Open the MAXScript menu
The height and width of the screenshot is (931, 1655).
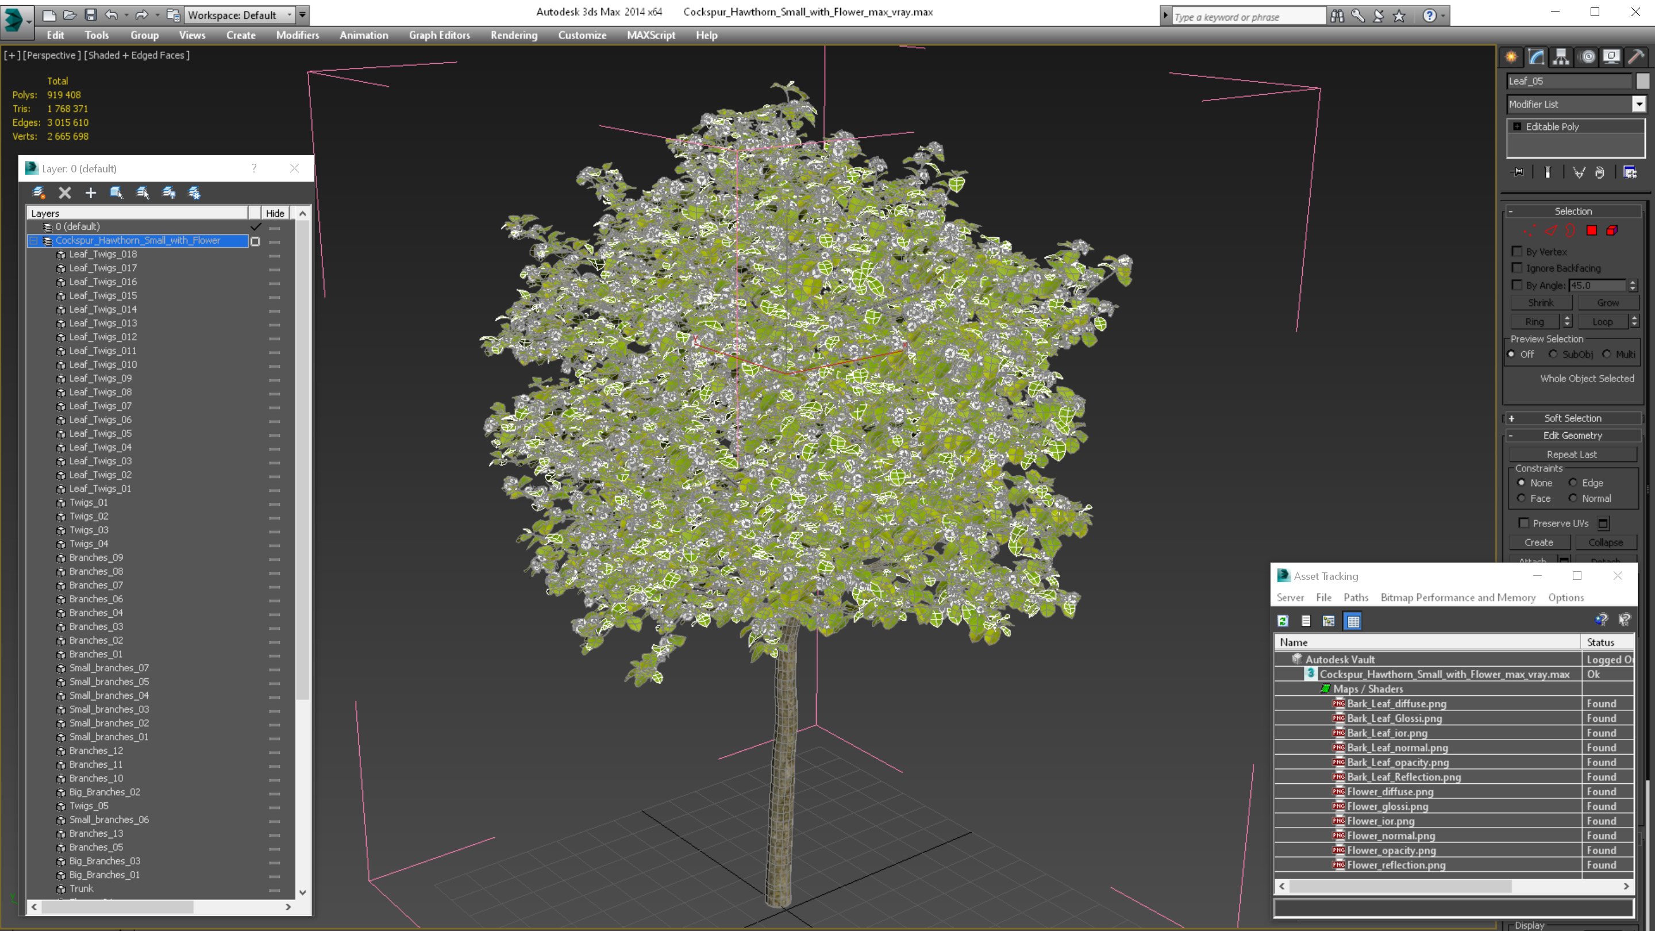coord(651,35)
